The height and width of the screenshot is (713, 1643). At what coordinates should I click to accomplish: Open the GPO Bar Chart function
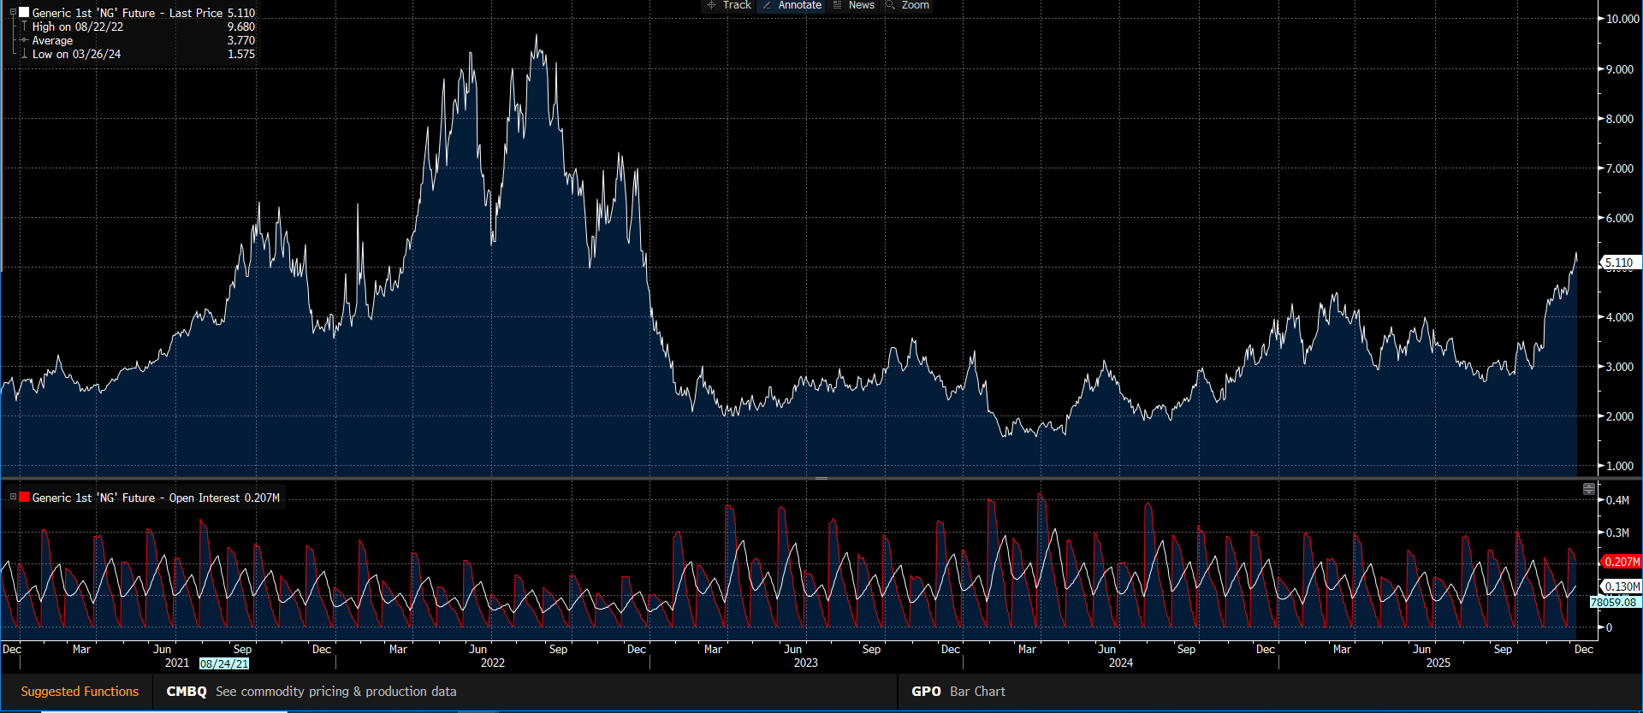[926, 692]
